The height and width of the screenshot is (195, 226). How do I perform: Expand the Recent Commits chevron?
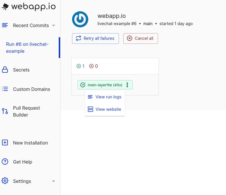(54, 25)
